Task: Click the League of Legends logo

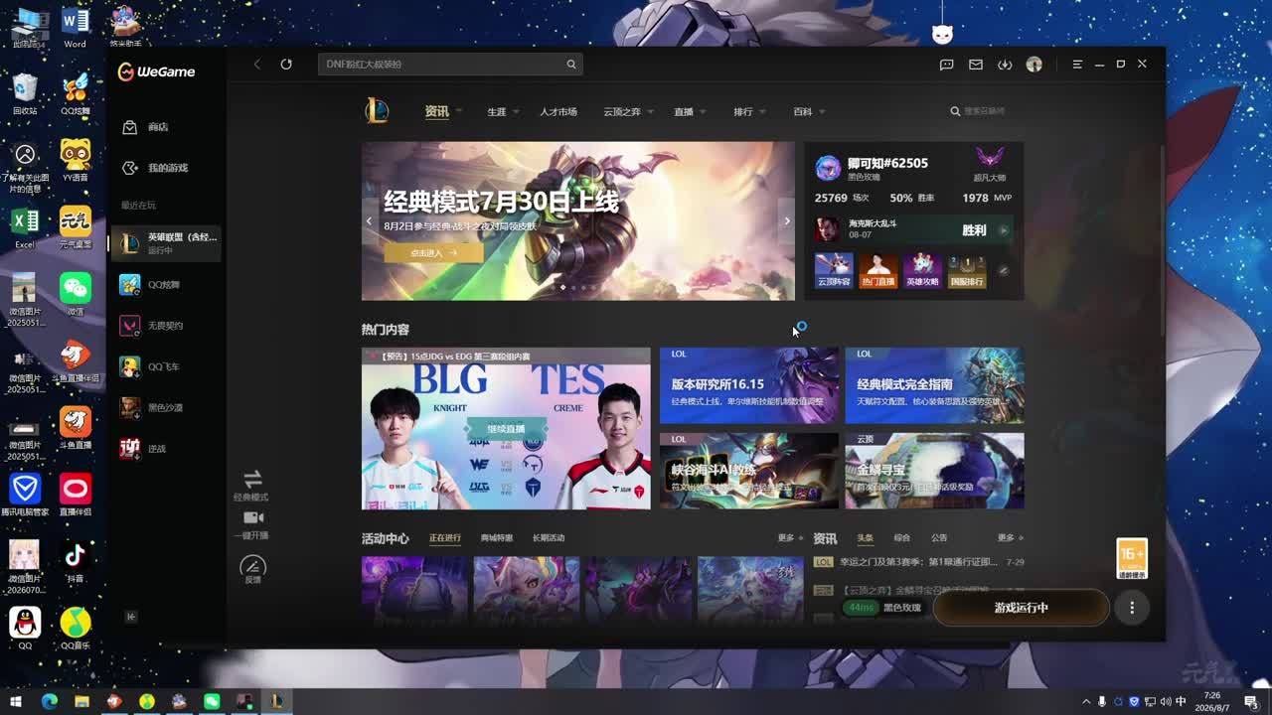Action: click(x=377, y=110)
